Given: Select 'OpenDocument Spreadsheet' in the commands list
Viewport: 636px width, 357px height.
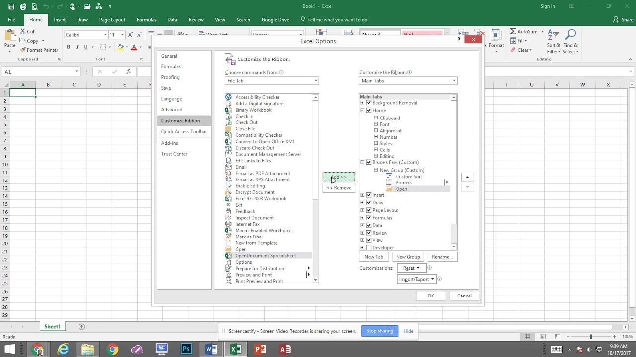Looking at the screenshot, I should 268,256.
